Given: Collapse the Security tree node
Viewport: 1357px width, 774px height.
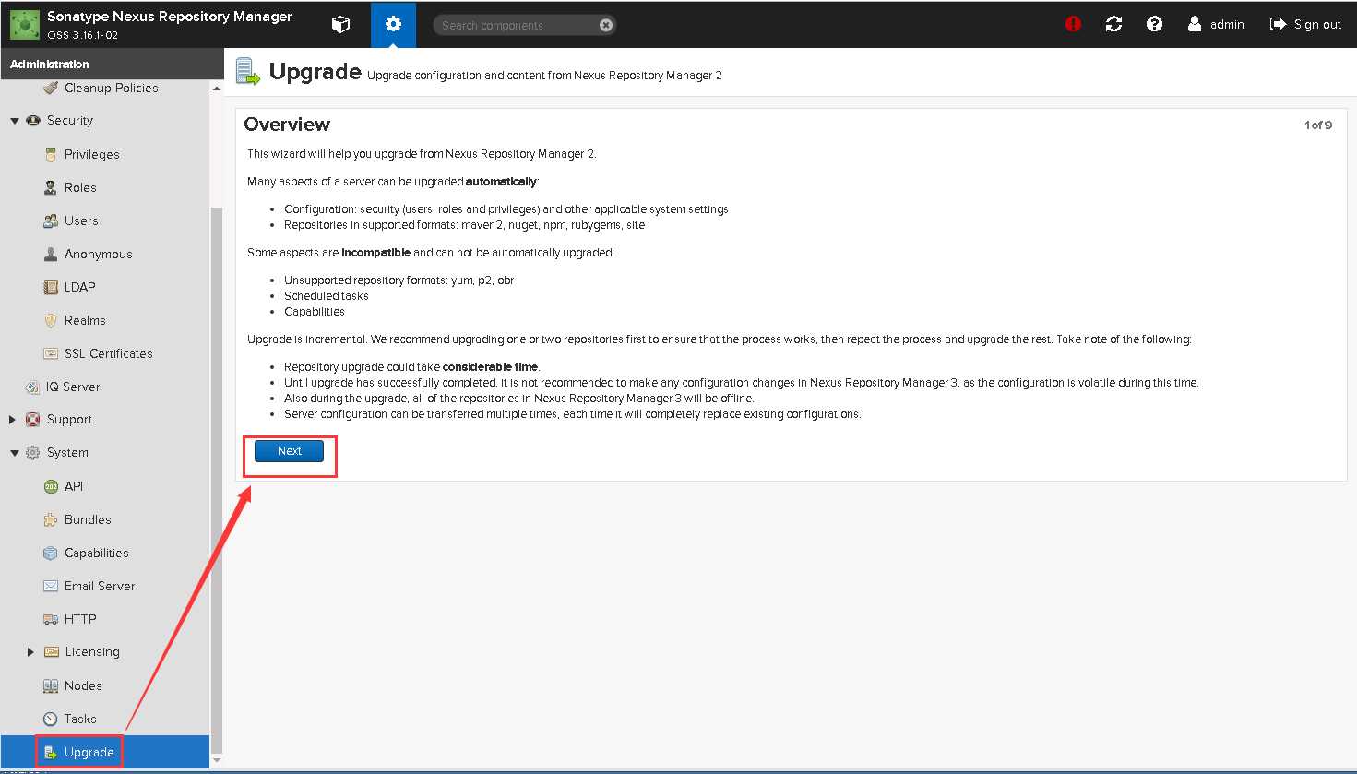Looking at the screenshot, I should coord(14,121).
